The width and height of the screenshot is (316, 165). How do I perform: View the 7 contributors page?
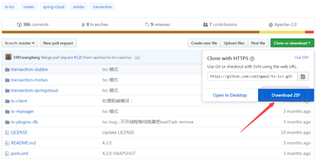click(220, 24)
